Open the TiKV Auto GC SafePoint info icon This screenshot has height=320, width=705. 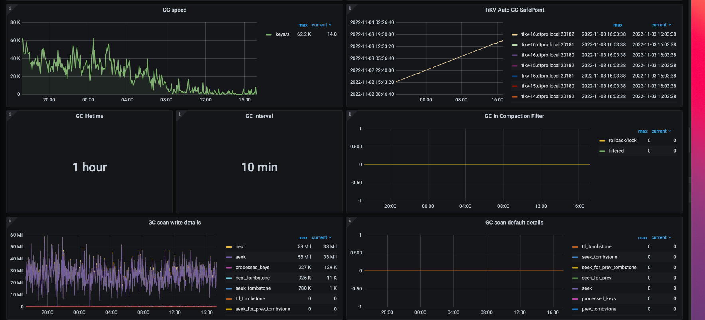(350, 8)
